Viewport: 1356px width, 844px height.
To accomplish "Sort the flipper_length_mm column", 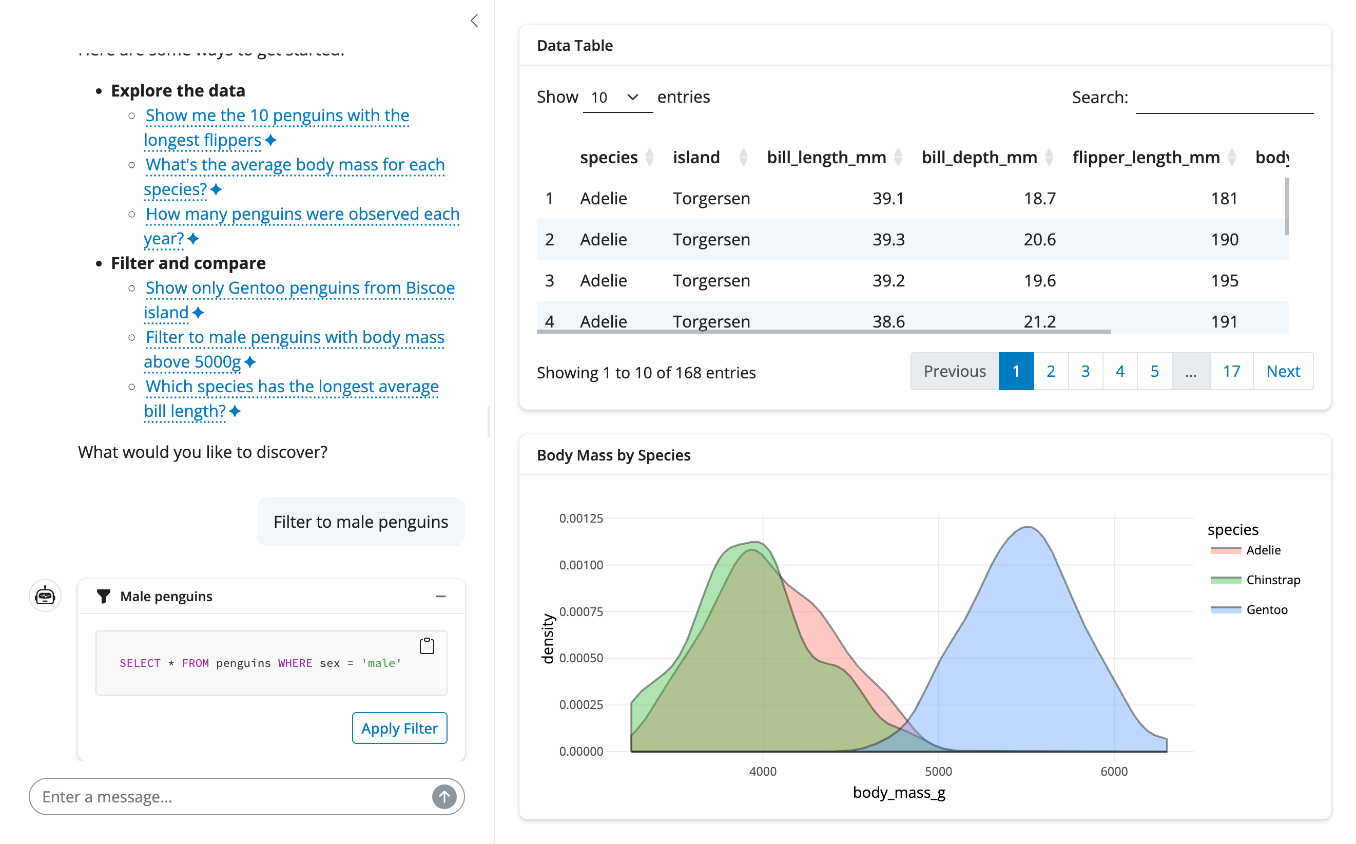I will [1232, 158].
